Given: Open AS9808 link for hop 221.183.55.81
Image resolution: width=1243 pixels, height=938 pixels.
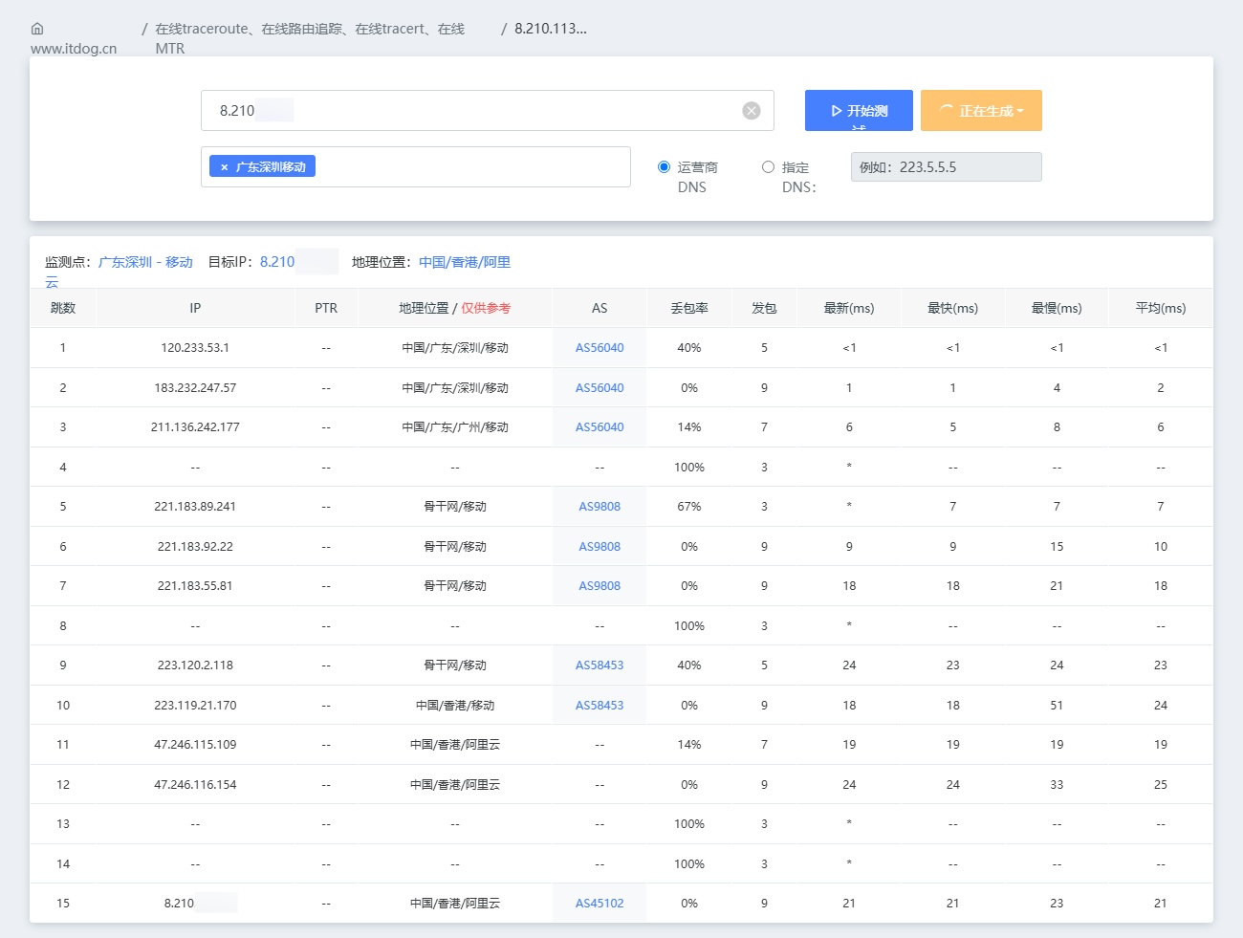Looking at the screenshot, I should [600, 586].
